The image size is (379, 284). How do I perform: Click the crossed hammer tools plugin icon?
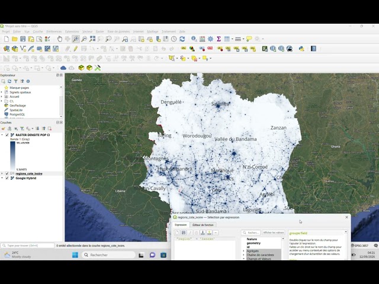coord(98,68)
